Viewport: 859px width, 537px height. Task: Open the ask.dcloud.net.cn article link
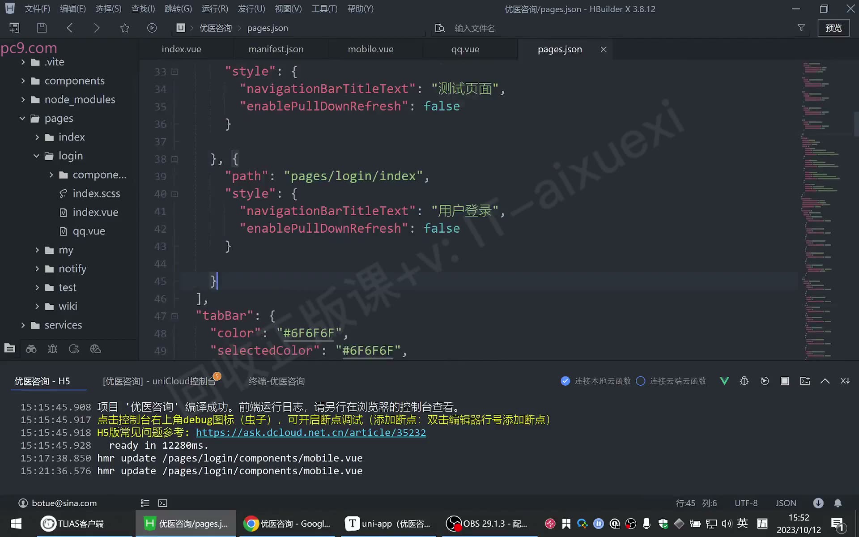pyautogui.click(x=311, y=432)
